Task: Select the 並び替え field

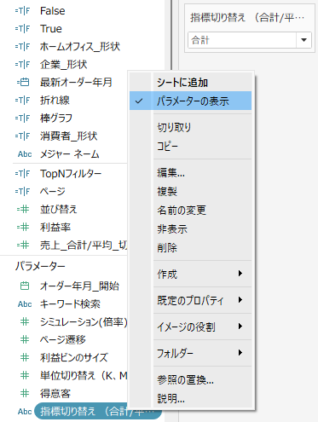Action: pos(59,210)
